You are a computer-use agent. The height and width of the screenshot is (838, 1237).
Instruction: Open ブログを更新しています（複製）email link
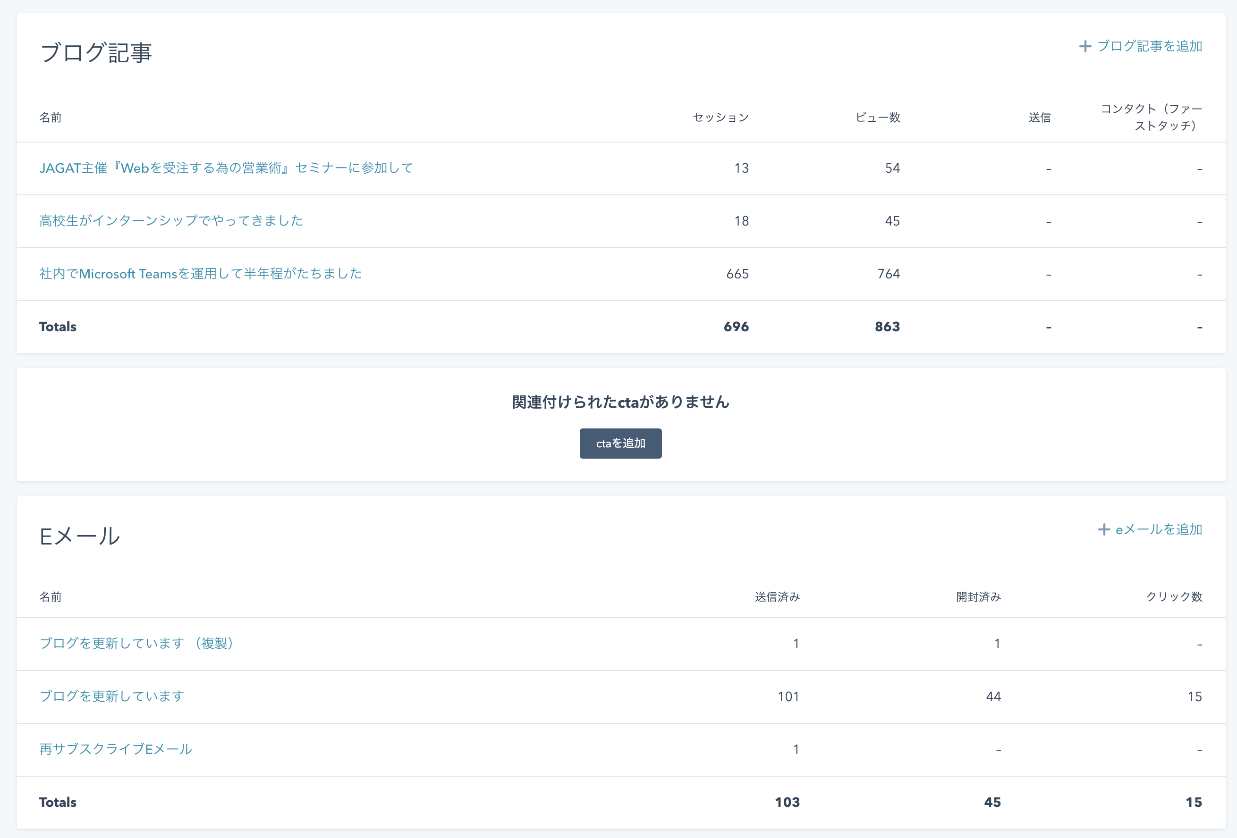(x=137, y=643)
